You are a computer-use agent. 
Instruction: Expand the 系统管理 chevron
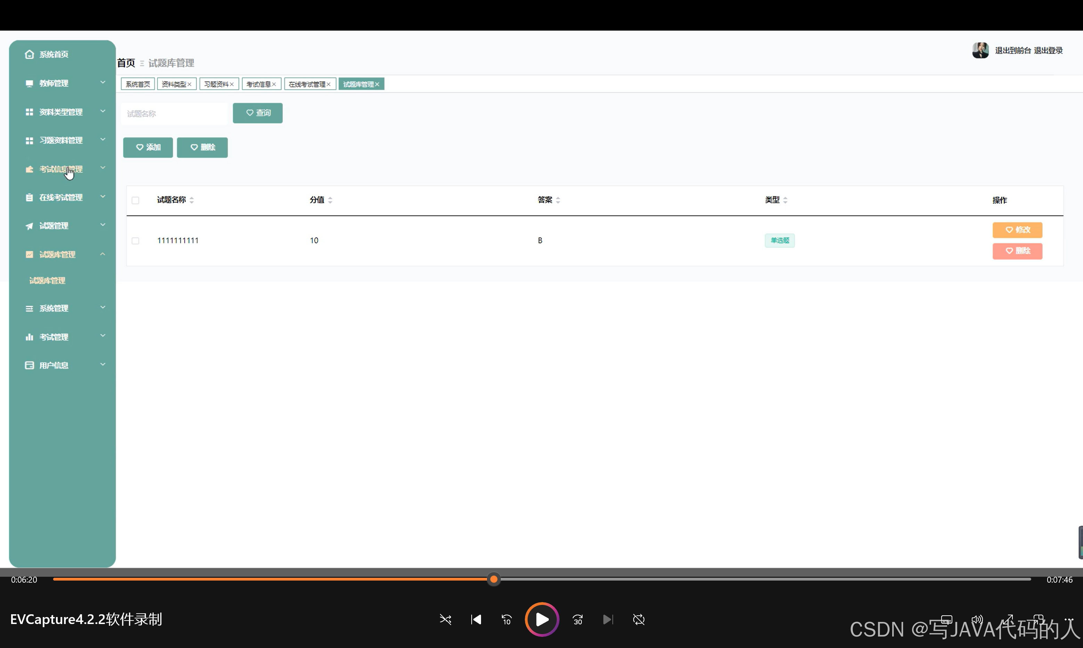pyautogui.click(x=103, y=307)
